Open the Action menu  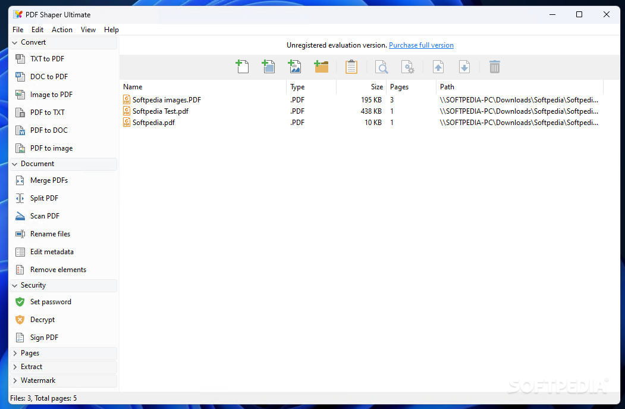tap(62, 30)
